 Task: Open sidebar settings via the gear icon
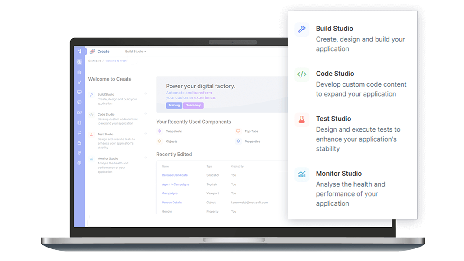click(x=79, y=162)
